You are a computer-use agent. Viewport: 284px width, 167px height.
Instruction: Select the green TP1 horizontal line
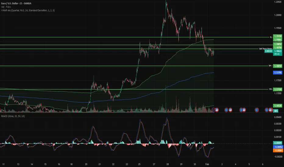(x=134, y=66)
